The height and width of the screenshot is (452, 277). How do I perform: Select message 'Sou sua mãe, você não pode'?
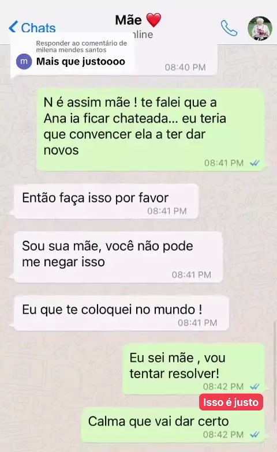[118, 257]
